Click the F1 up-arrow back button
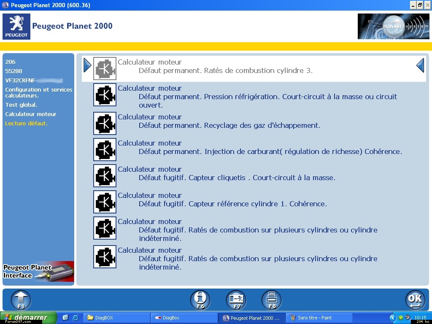 [x=21, y=300]
